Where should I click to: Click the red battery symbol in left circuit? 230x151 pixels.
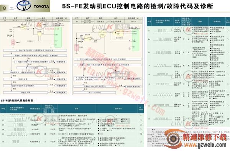tap(13, 43)
